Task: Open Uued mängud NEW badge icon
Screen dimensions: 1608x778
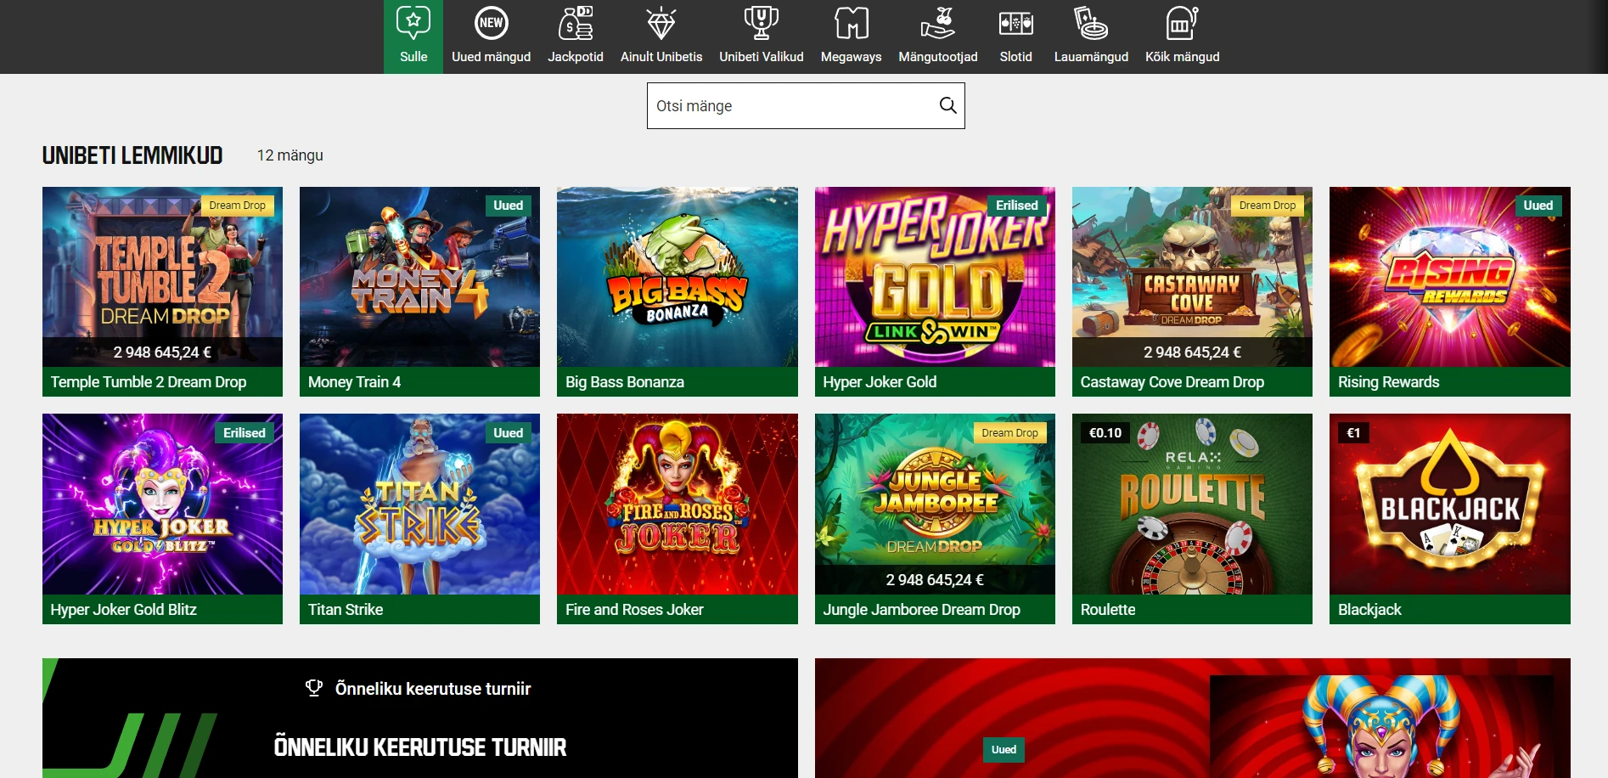Action: tap(491, 23)
